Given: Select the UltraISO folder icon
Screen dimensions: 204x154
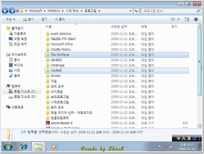Looking at the screenshot, I should coord(48,60).
